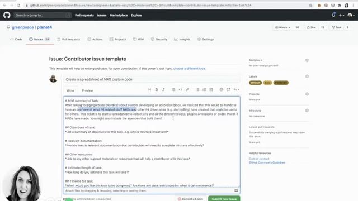Open the planet4 repository link
This screenshot has width=358, height=201.
pos(45,27)
